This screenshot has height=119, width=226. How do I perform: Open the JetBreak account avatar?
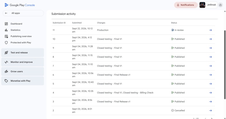202,5
